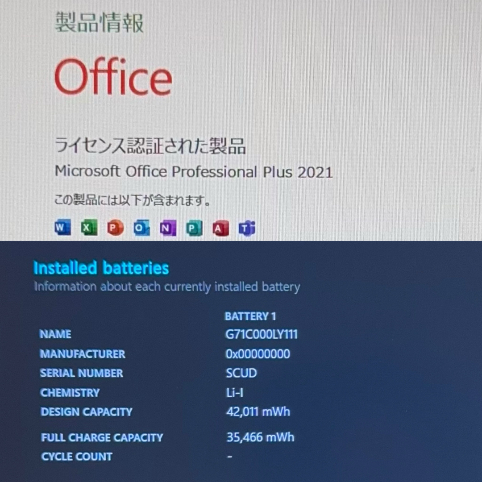Screen dimensions: 482x482
Task: Click the 35,466 mWh full charge value
Action: (x=260, y=437)
